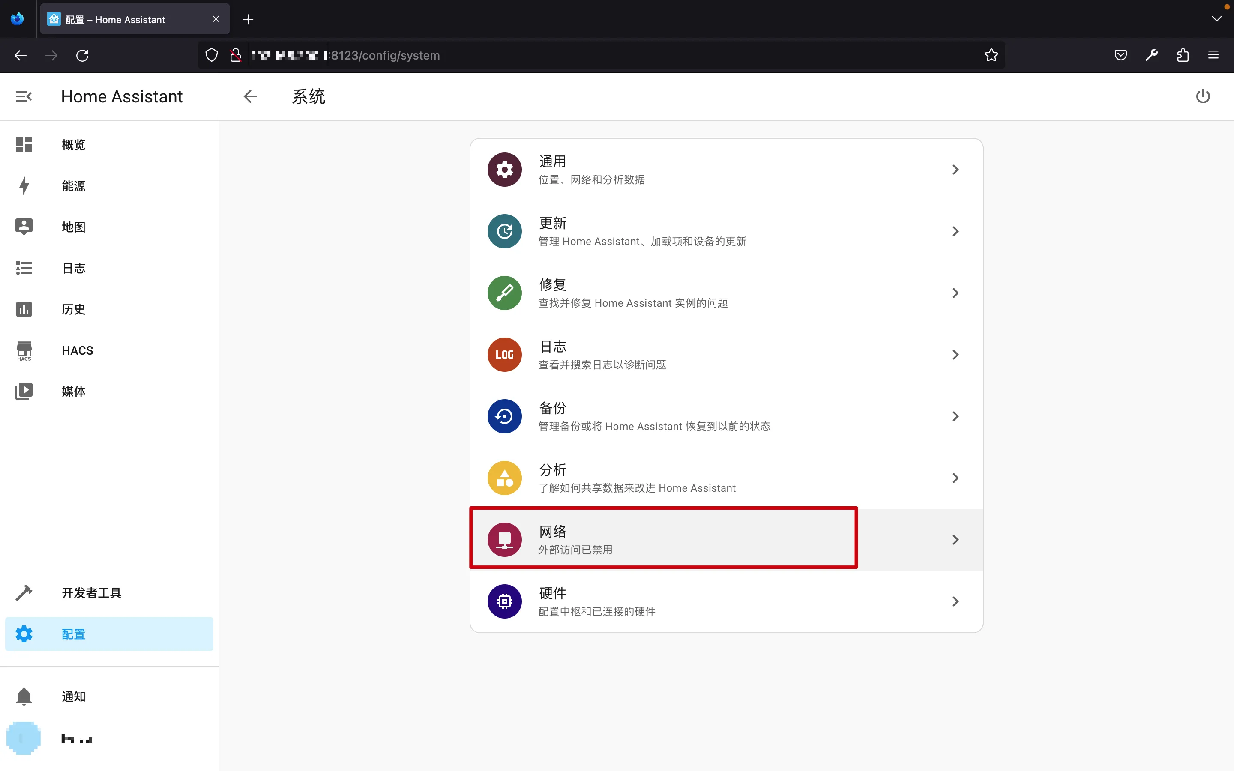Show tracking protection shield info
The image size is (1234, 771).
(211, 55)
